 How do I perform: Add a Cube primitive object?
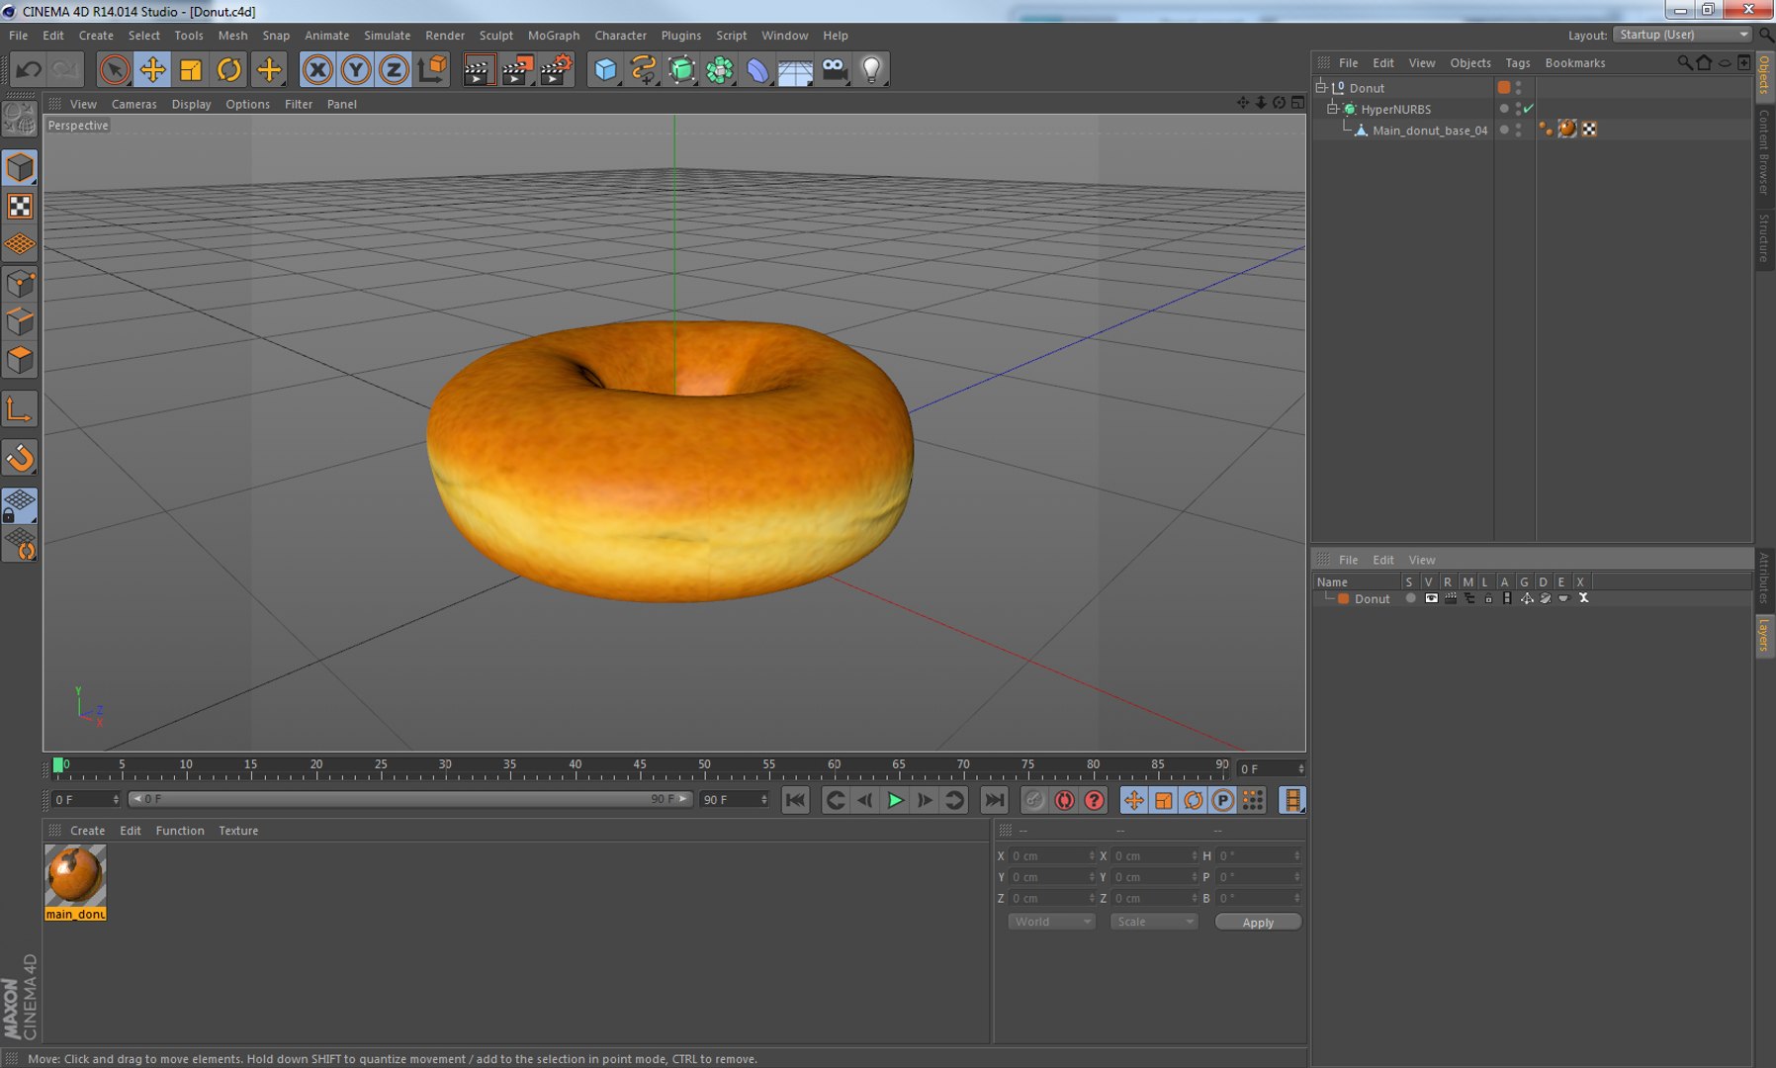605,69
